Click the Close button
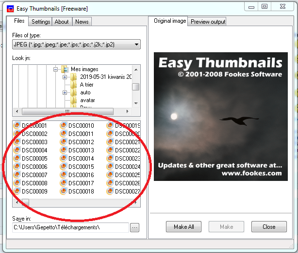Screen dimensions: 298x253 point(269,227)
